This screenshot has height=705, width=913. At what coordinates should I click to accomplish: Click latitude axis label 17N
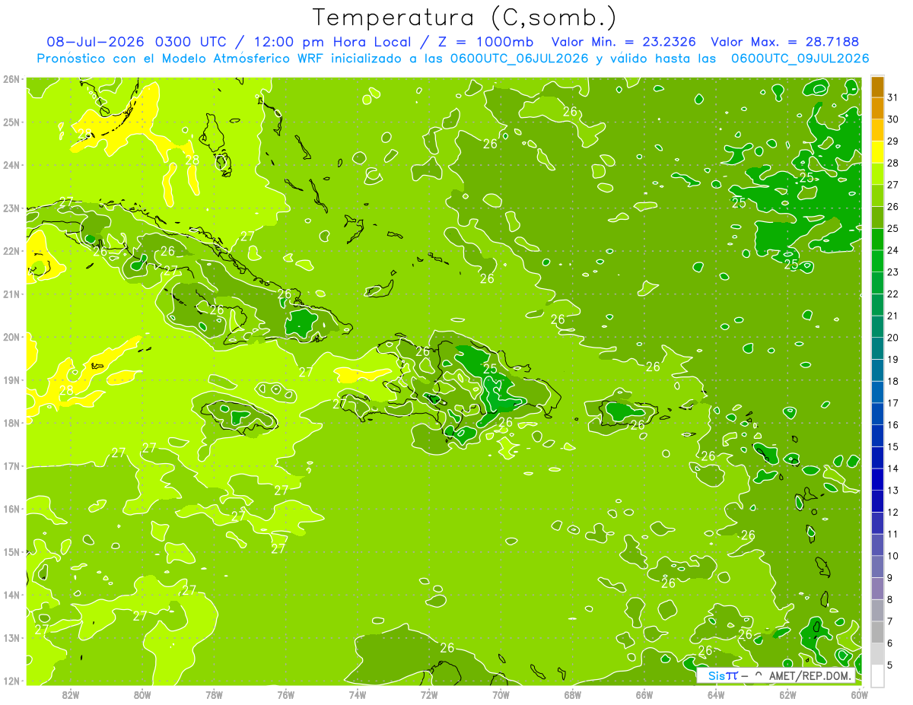[x=11, y=465]
